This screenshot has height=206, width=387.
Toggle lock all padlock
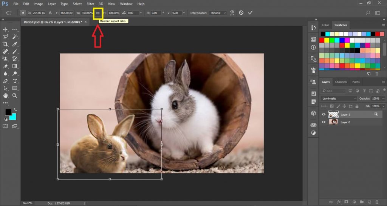[x=357, y=106]
